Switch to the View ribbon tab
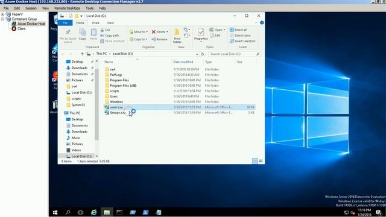The image size is (386, 217). pos(110,23)
